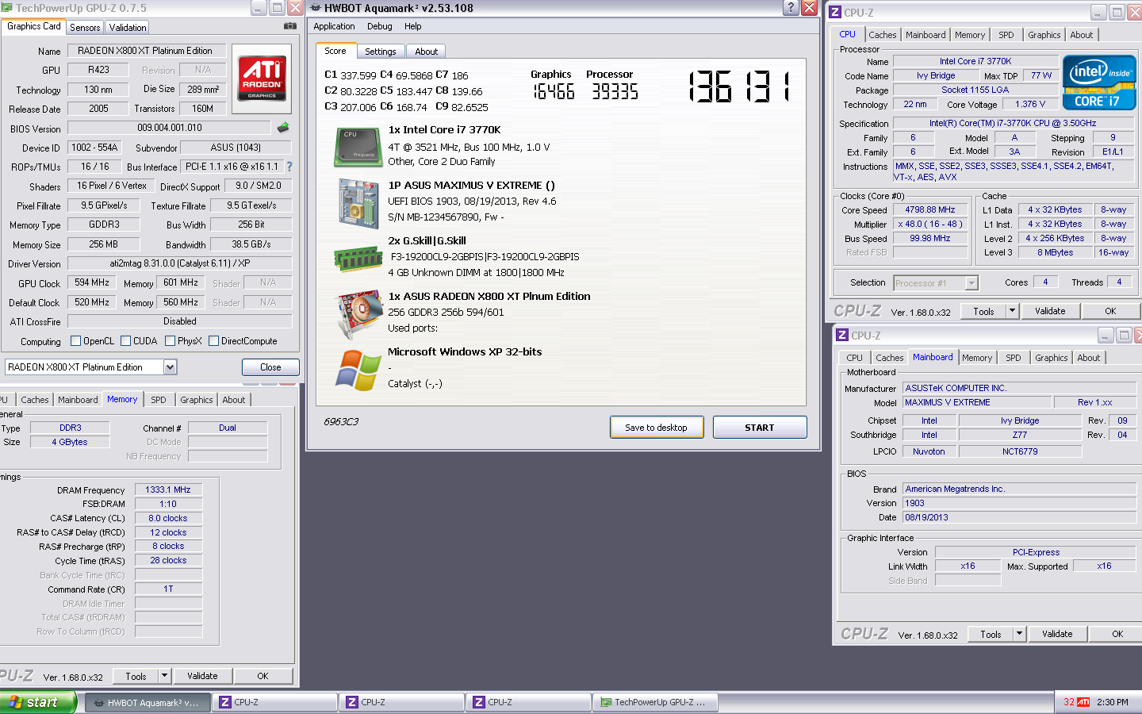Click the Intel Core i7 logo in CPU-Z
1142x714 pixels.
pos(1099,83)
